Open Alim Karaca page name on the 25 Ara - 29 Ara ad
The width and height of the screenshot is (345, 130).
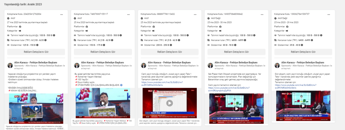[x=303, y=62]
